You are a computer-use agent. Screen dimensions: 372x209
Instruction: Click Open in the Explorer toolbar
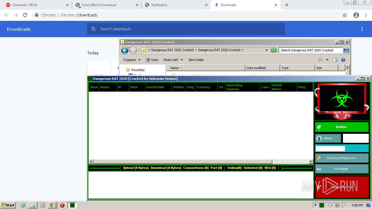tap(152, 60)
